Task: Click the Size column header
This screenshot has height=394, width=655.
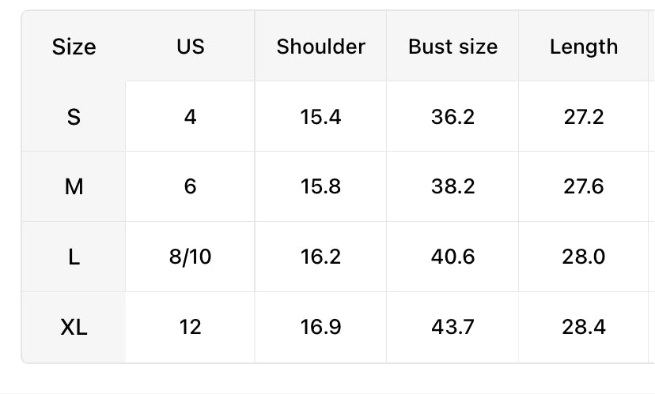Action: pyautogui.click(x=74, y=47)
